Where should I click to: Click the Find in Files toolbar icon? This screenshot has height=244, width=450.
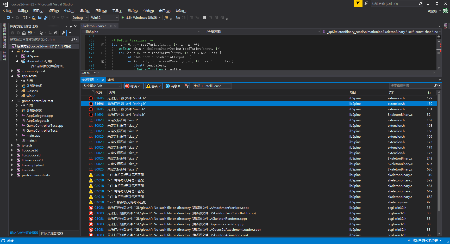click(166, 18)
